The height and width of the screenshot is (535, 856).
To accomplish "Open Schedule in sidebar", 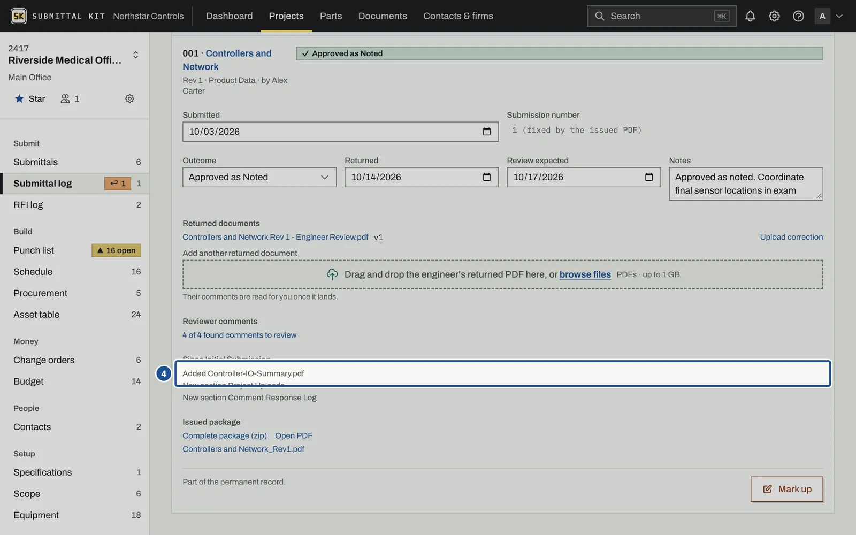I will [x=75, y=272].
